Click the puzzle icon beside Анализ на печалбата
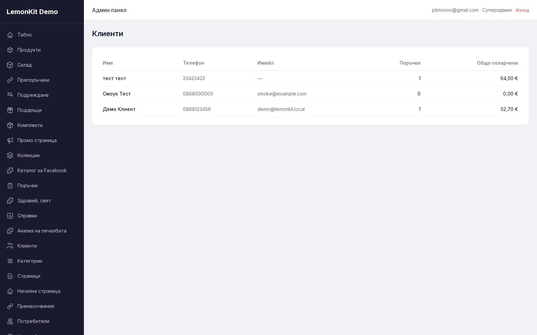Viewport: 537px width, 335px height. (x=10, y=231)
